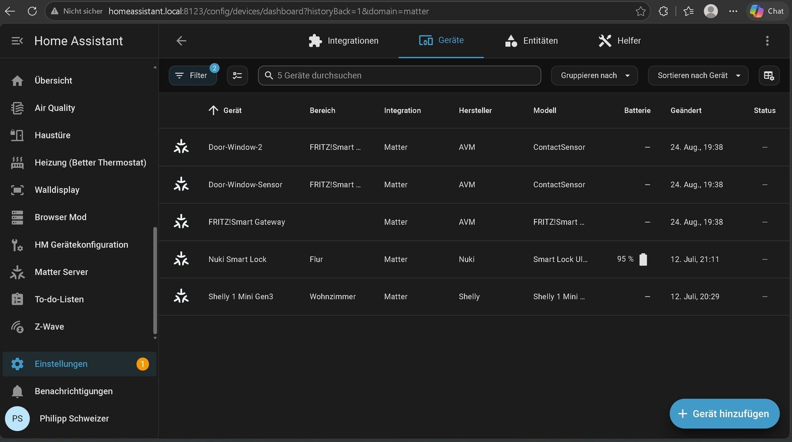The image size is (792, 442).
Task: Open the browser profile avatar
Action: click(x=711, y=11)
